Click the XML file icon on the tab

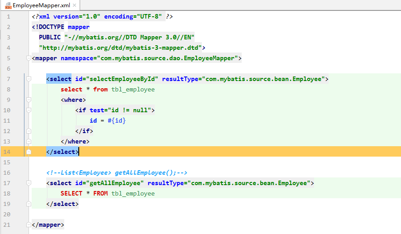8,5
